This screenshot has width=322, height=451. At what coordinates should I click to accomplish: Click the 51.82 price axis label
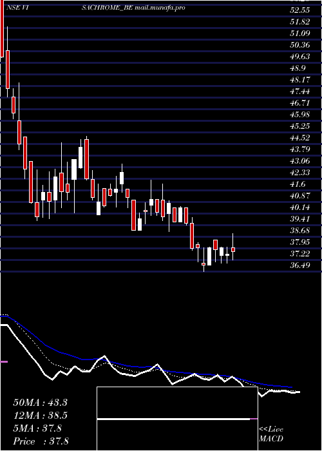click(299, 22)
